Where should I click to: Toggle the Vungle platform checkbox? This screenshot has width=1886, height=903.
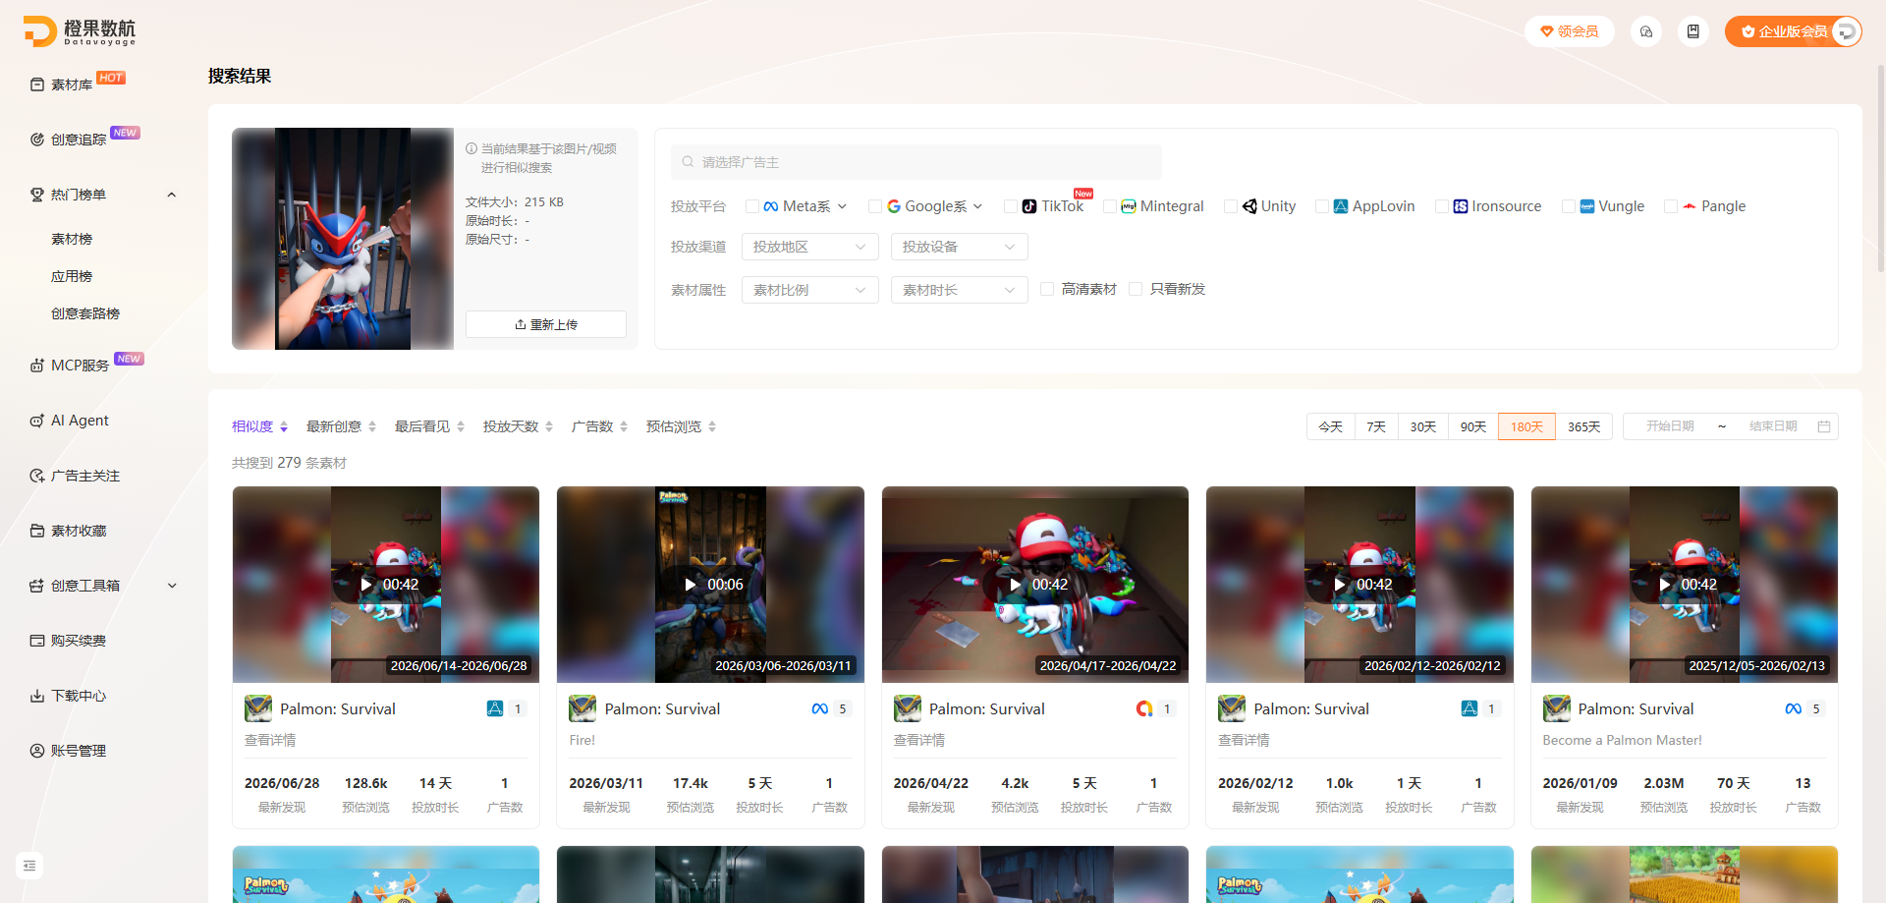coord(1568,206)
